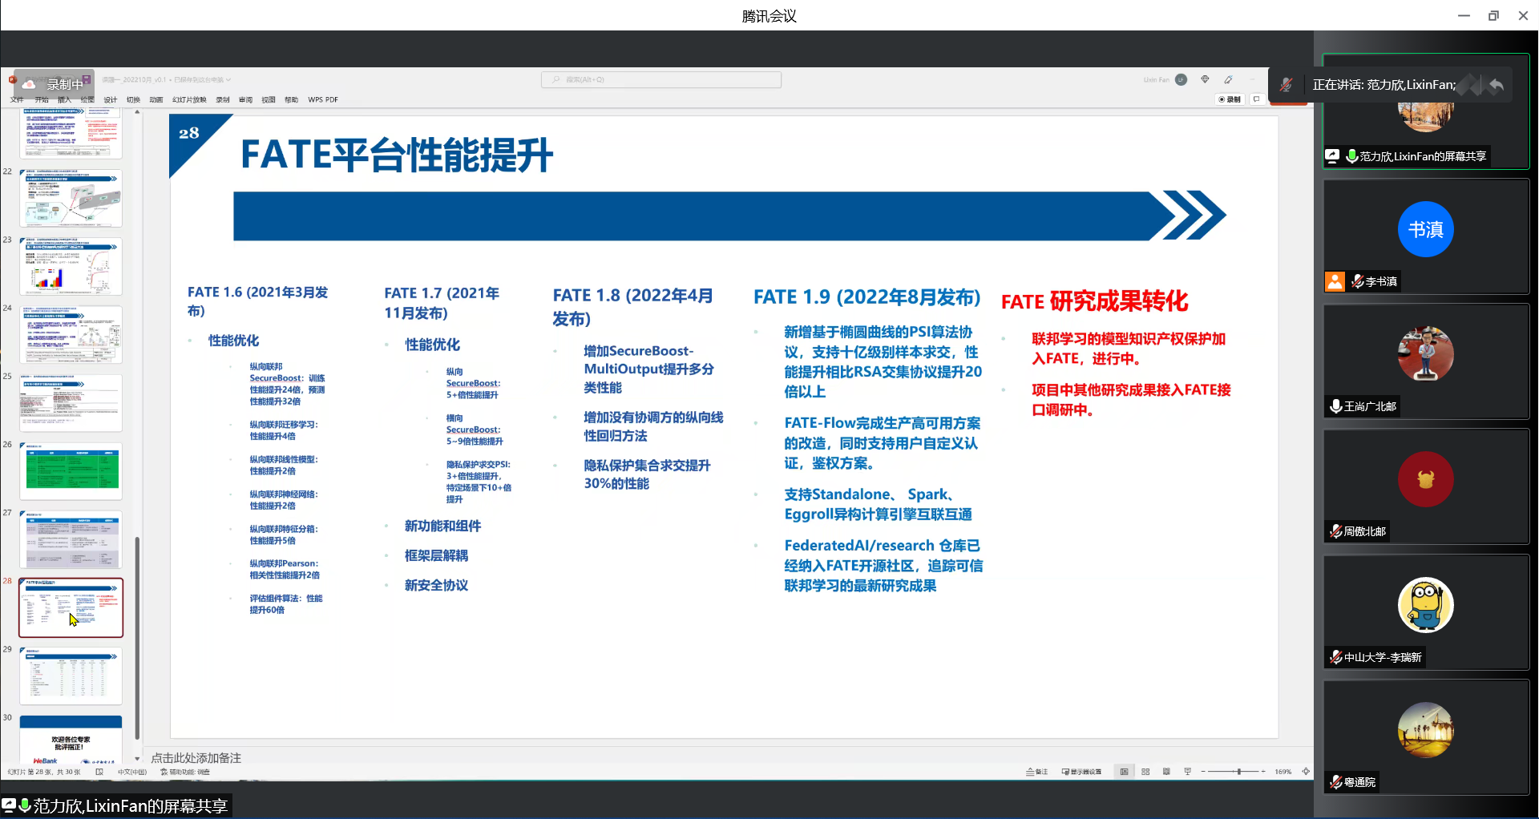This screenshot has height=819, width=1539.
Task: Click the zoom in plus icon
Action: click(x=1263, y=771)
